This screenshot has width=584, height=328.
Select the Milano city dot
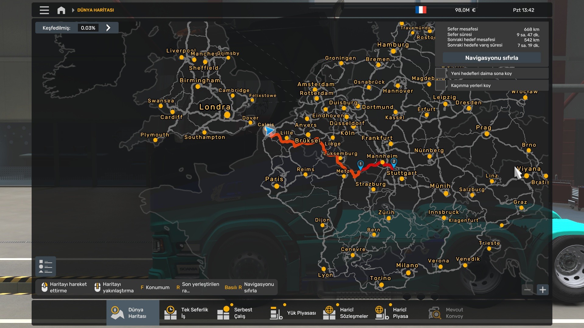point(408,273)
